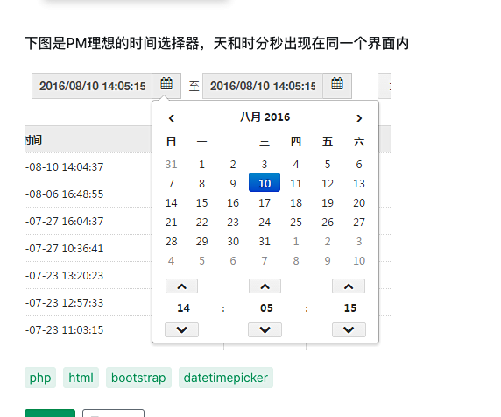This screenshot has height=417, width=501.
Task: Select the highlighted day 10 in August
Action: [x=265, y=182]
